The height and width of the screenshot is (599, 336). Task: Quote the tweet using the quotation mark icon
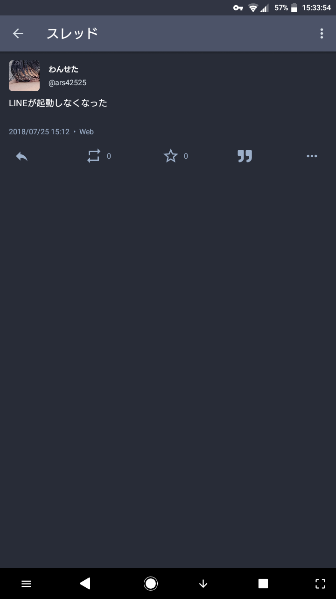(245, 156)
